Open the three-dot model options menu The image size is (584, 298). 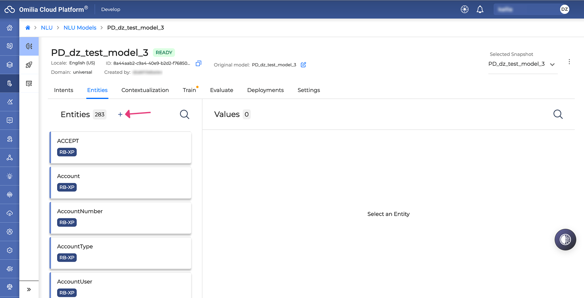[569, 62]
